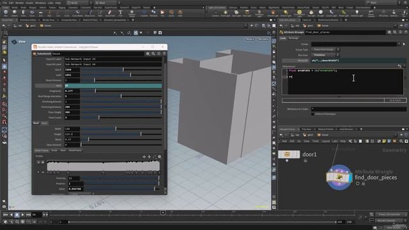
Task: Open Group Type dropdown
Action: point(325,50)
